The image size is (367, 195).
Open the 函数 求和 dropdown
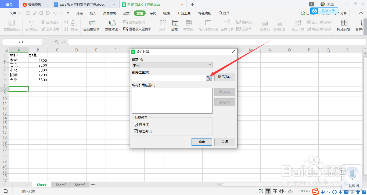tap(172, 65)
